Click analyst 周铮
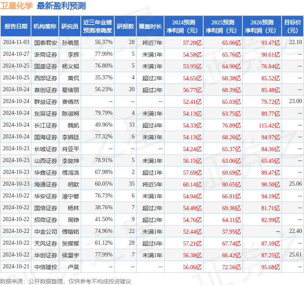The height and width of the screenshot is (285, 304). tap(73, 220)
